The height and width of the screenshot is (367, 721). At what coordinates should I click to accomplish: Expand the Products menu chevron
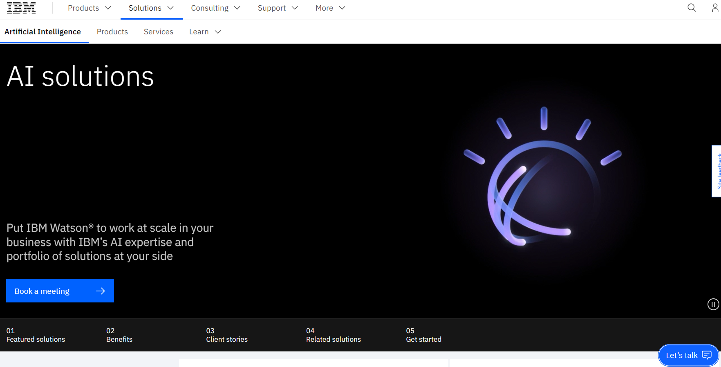click(x=108, y=8)
